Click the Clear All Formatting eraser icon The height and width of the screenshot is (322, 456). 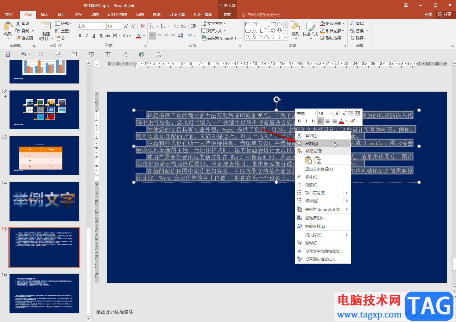tap(142, 26)
